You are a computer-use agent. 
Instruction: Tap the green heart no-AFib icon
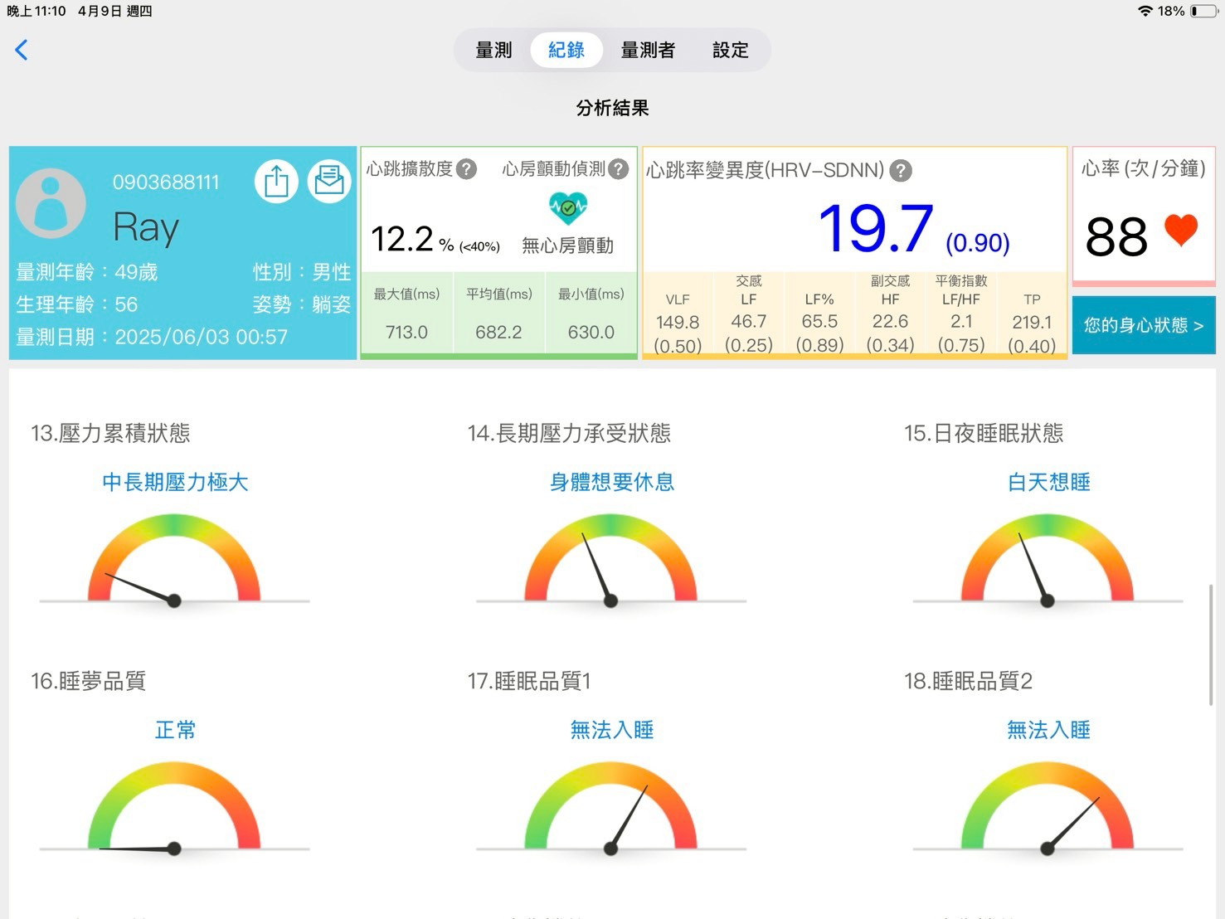click(x=568, y=207)
